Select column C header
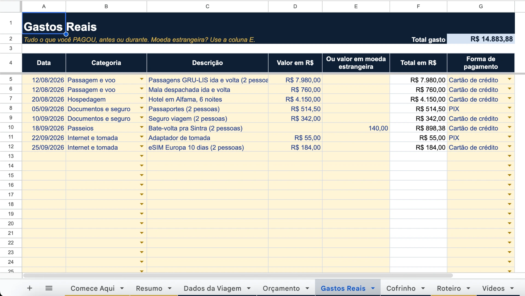Viewport: 525px width, 296px height. (x=208, y=6)
